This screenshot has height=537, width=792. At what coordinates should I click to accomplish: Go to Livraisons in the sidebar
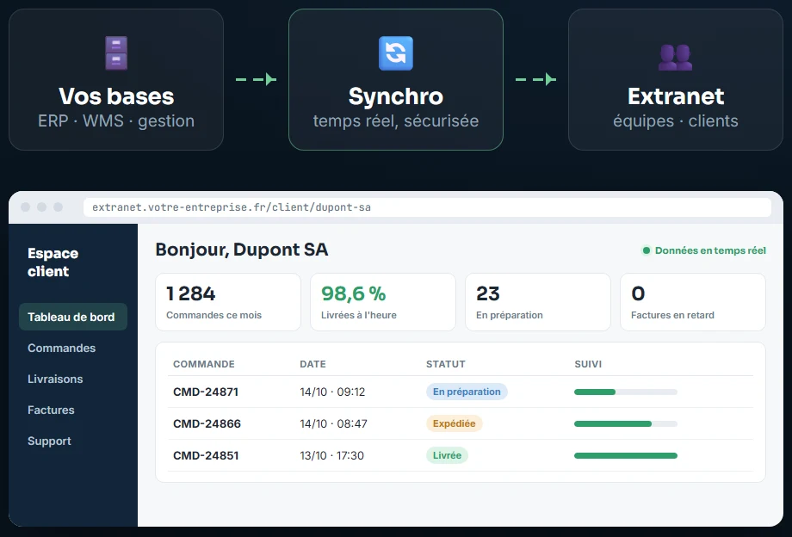point(55,379)
